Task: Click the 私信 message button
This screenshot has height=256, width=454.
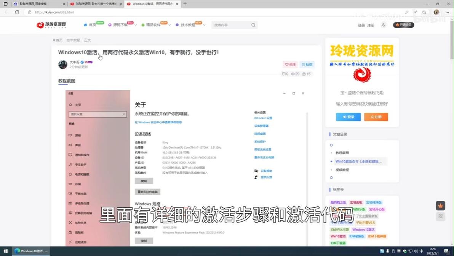Action: click(x=307, y=65)
